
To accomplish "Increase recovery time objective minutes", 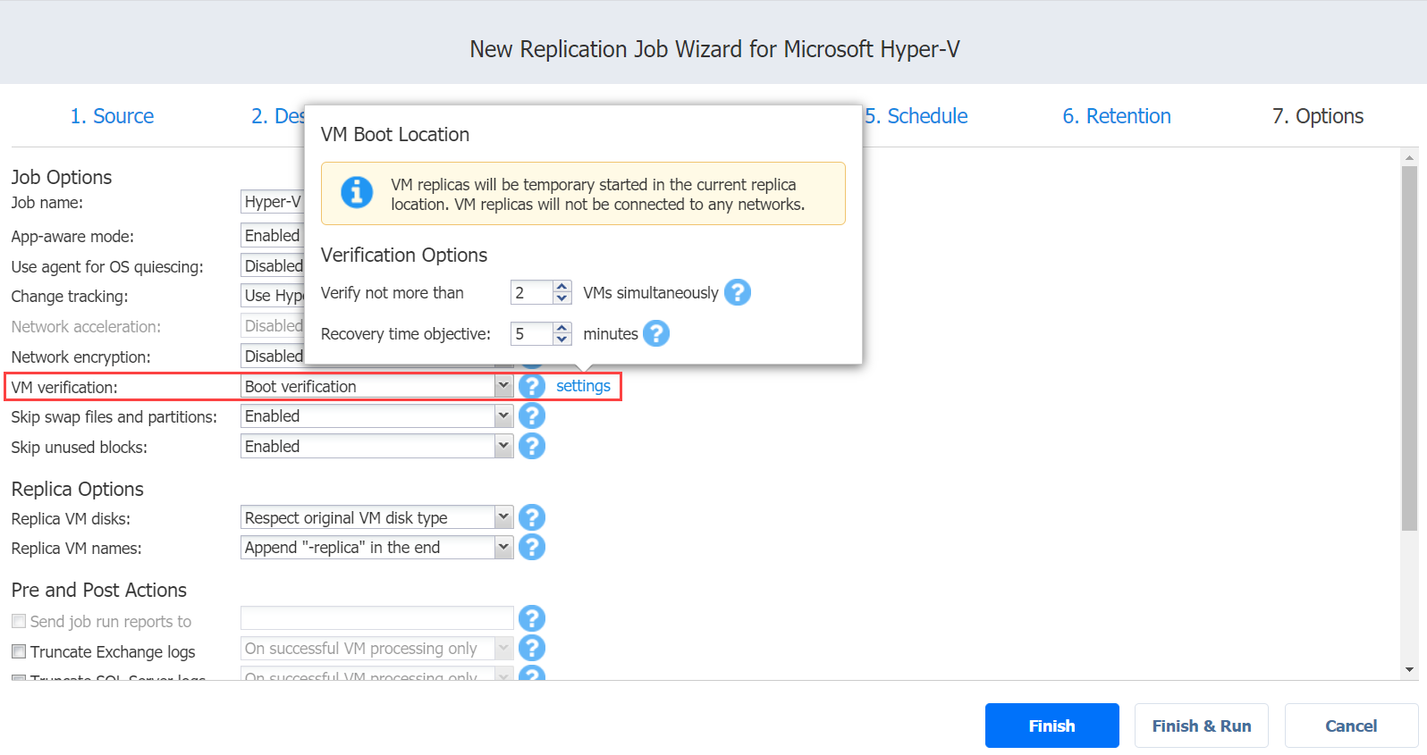I will click(x=562, y=328).
